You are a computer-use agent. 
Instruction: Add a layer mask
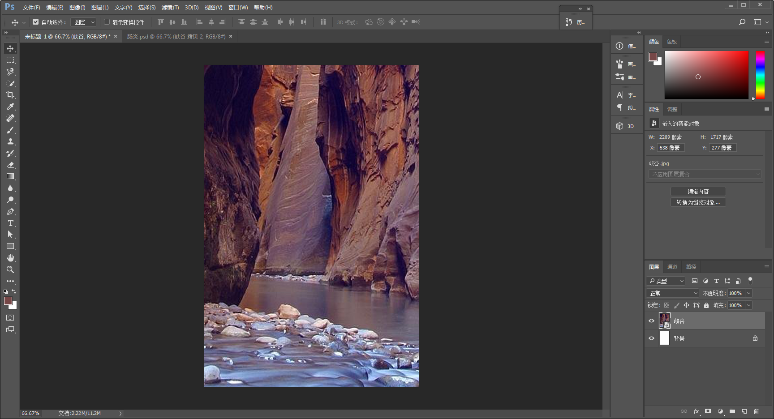[708, 411]
